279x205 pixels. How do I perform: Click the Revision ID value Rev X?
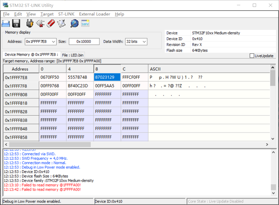coord(197,45)
